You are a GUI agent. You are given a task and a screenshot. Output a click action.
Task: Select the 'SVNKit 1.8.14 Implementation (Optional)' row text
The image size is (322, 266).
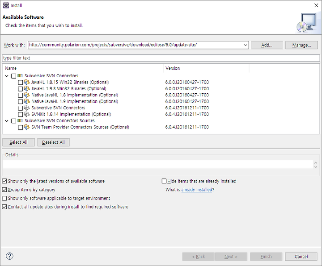pos(71,114)
